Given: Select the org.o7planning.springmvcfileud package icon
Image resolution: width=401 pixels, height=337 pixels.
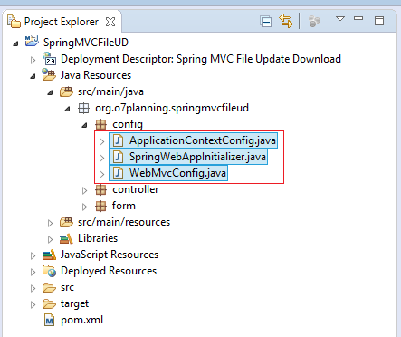Looking at the screenshot, I should pos(83,108).
